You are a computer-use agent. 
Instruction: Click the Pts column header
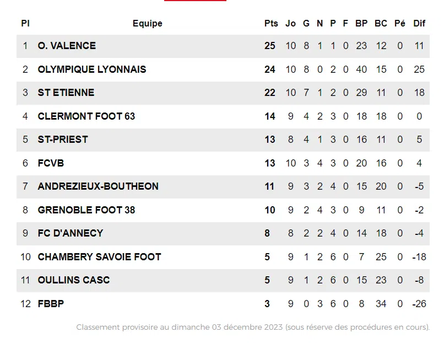click(x=271, y=23)
